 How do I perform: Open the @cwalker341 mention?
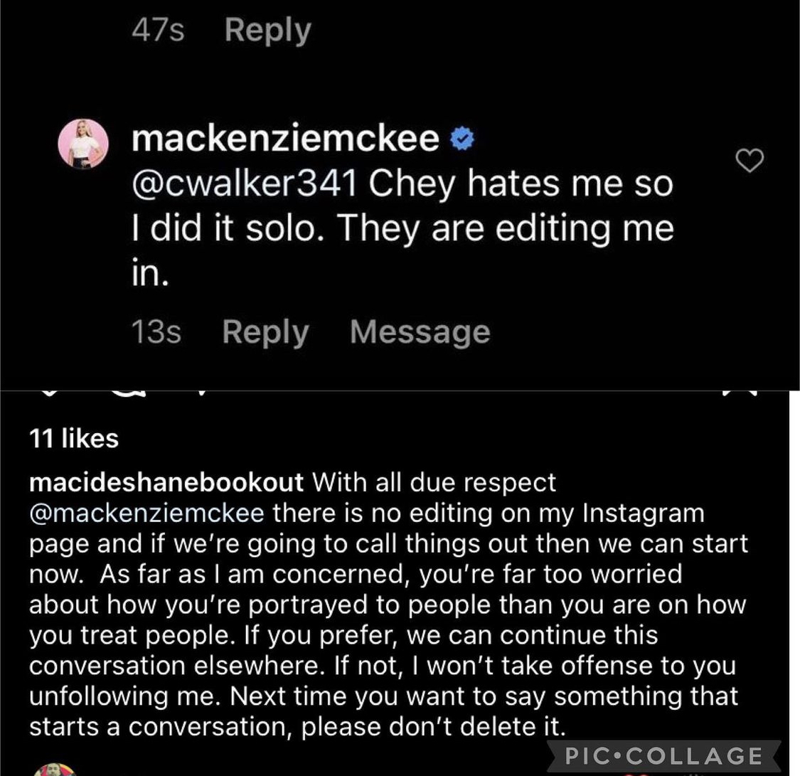point(245,184)
